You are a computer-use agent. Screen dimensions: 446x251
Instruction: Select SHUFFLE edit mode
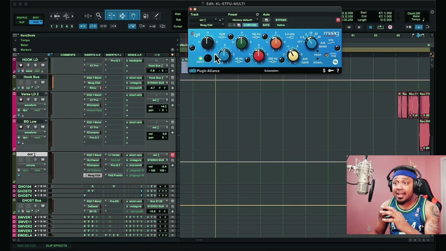click(x=22, y=17)
